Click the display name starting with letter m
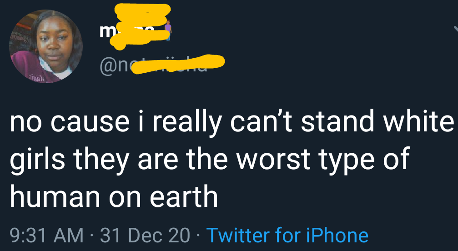The height and width of the screenshot is (251, 458). point(106,30)
